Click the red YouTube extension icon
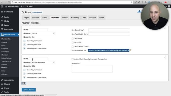Screen dimensions: 171x96 pyautogui.click(x=165, y=2)
